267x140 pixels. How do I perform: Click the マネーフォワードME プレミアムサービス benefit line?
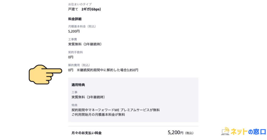click(x=116, y=110)
